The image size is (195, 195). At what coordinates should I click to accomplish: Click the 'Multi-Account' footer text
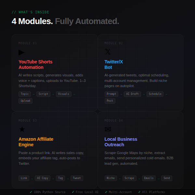click(120, 192)
